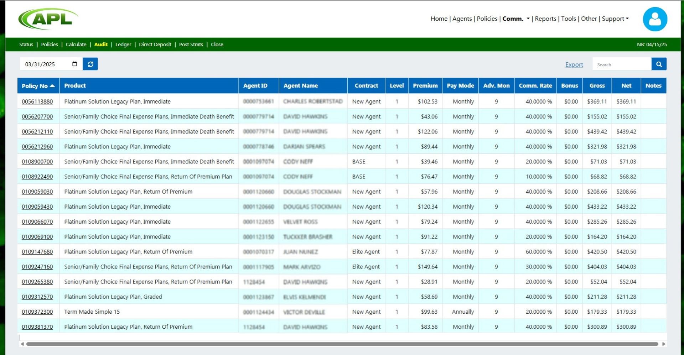Open policy 0109372300 link
Image resolution: width=684 pixels, height=355 pixels.
tap(37, 312)
